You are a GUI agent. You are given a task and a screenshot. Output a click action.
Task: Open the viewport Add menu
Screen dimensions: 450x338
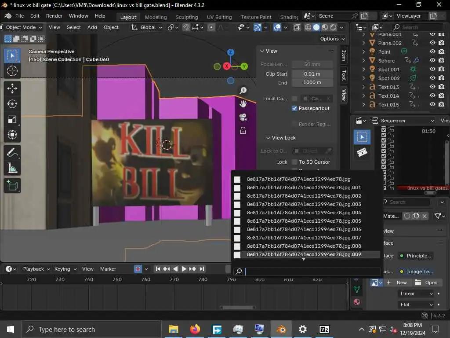pyautogui.click(x=92, y=27)
